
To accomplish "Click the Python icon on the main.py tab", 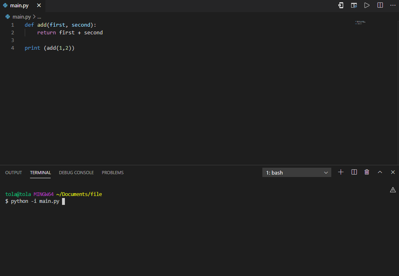I will [4, 5].
